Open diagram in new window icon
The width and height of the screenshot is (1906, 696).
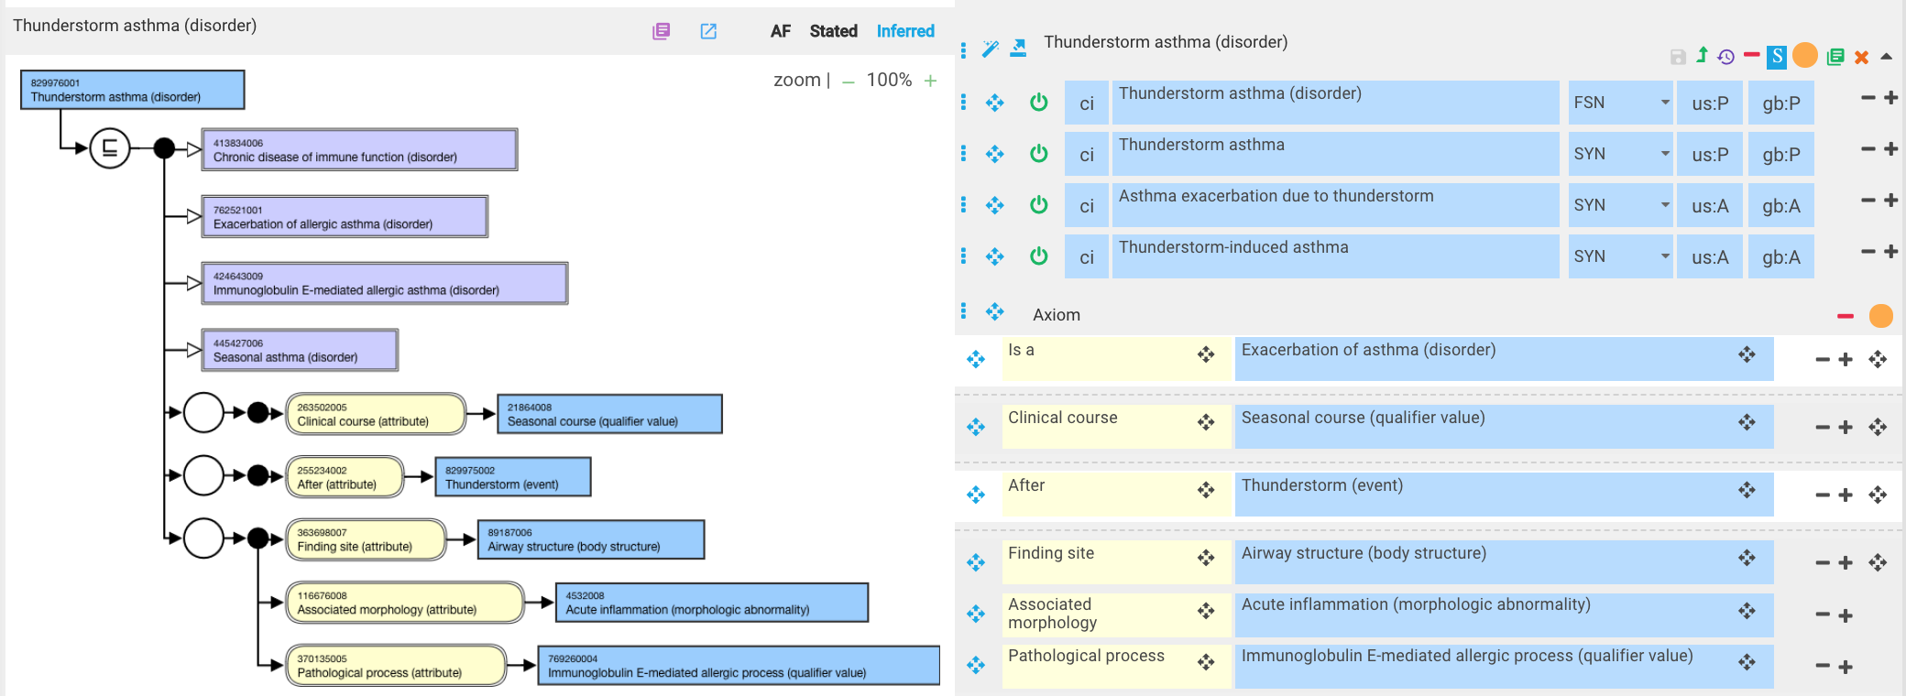click(x=708, y=31)
